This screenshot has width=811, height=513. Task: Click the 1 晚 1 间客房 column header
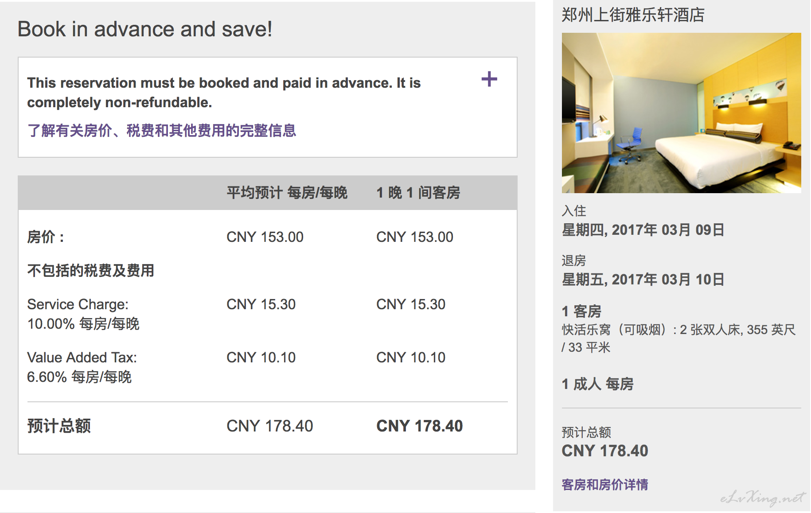coord(418,193)
